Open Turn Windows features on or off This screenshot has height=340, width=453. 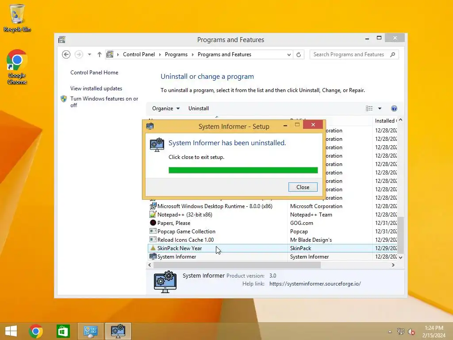coord(104,102)
